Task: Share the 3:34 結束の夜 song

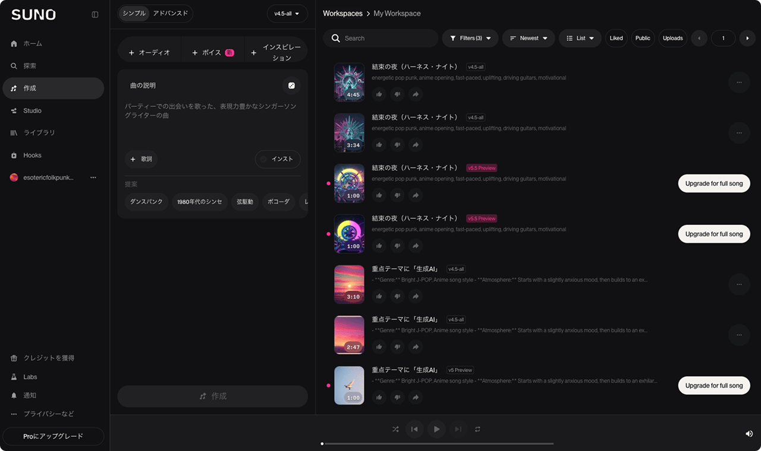Action: [416, 144]
